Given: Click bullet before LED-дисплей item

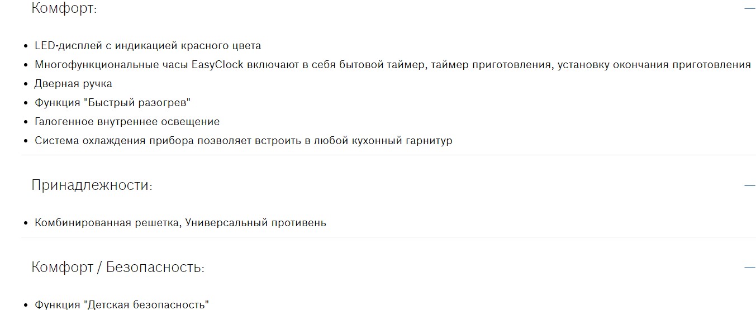Looking at the screenshot, I should (x=26, y=46).
